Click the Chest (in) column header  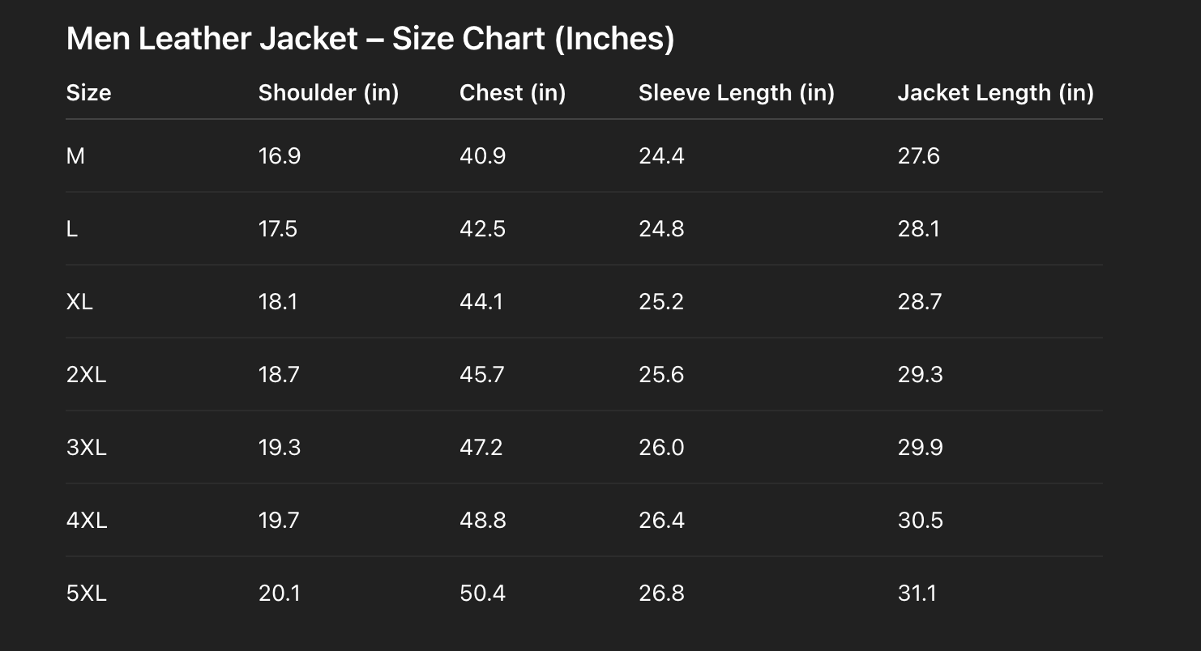coord(512,93)
